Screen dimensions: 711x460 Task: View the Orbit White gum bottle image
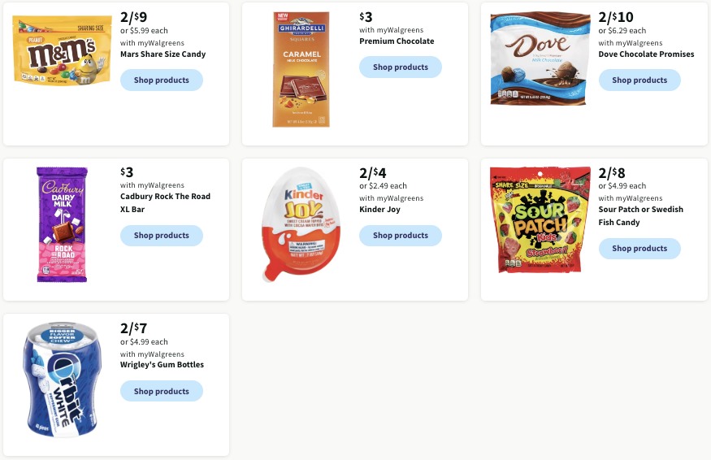tap(62, 380)
